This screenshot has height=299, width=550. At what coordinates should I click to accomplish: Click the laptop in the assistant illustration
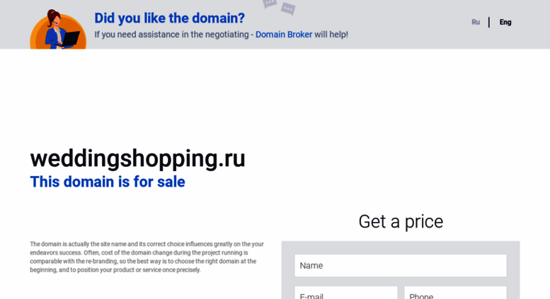[x=73, y=38]
